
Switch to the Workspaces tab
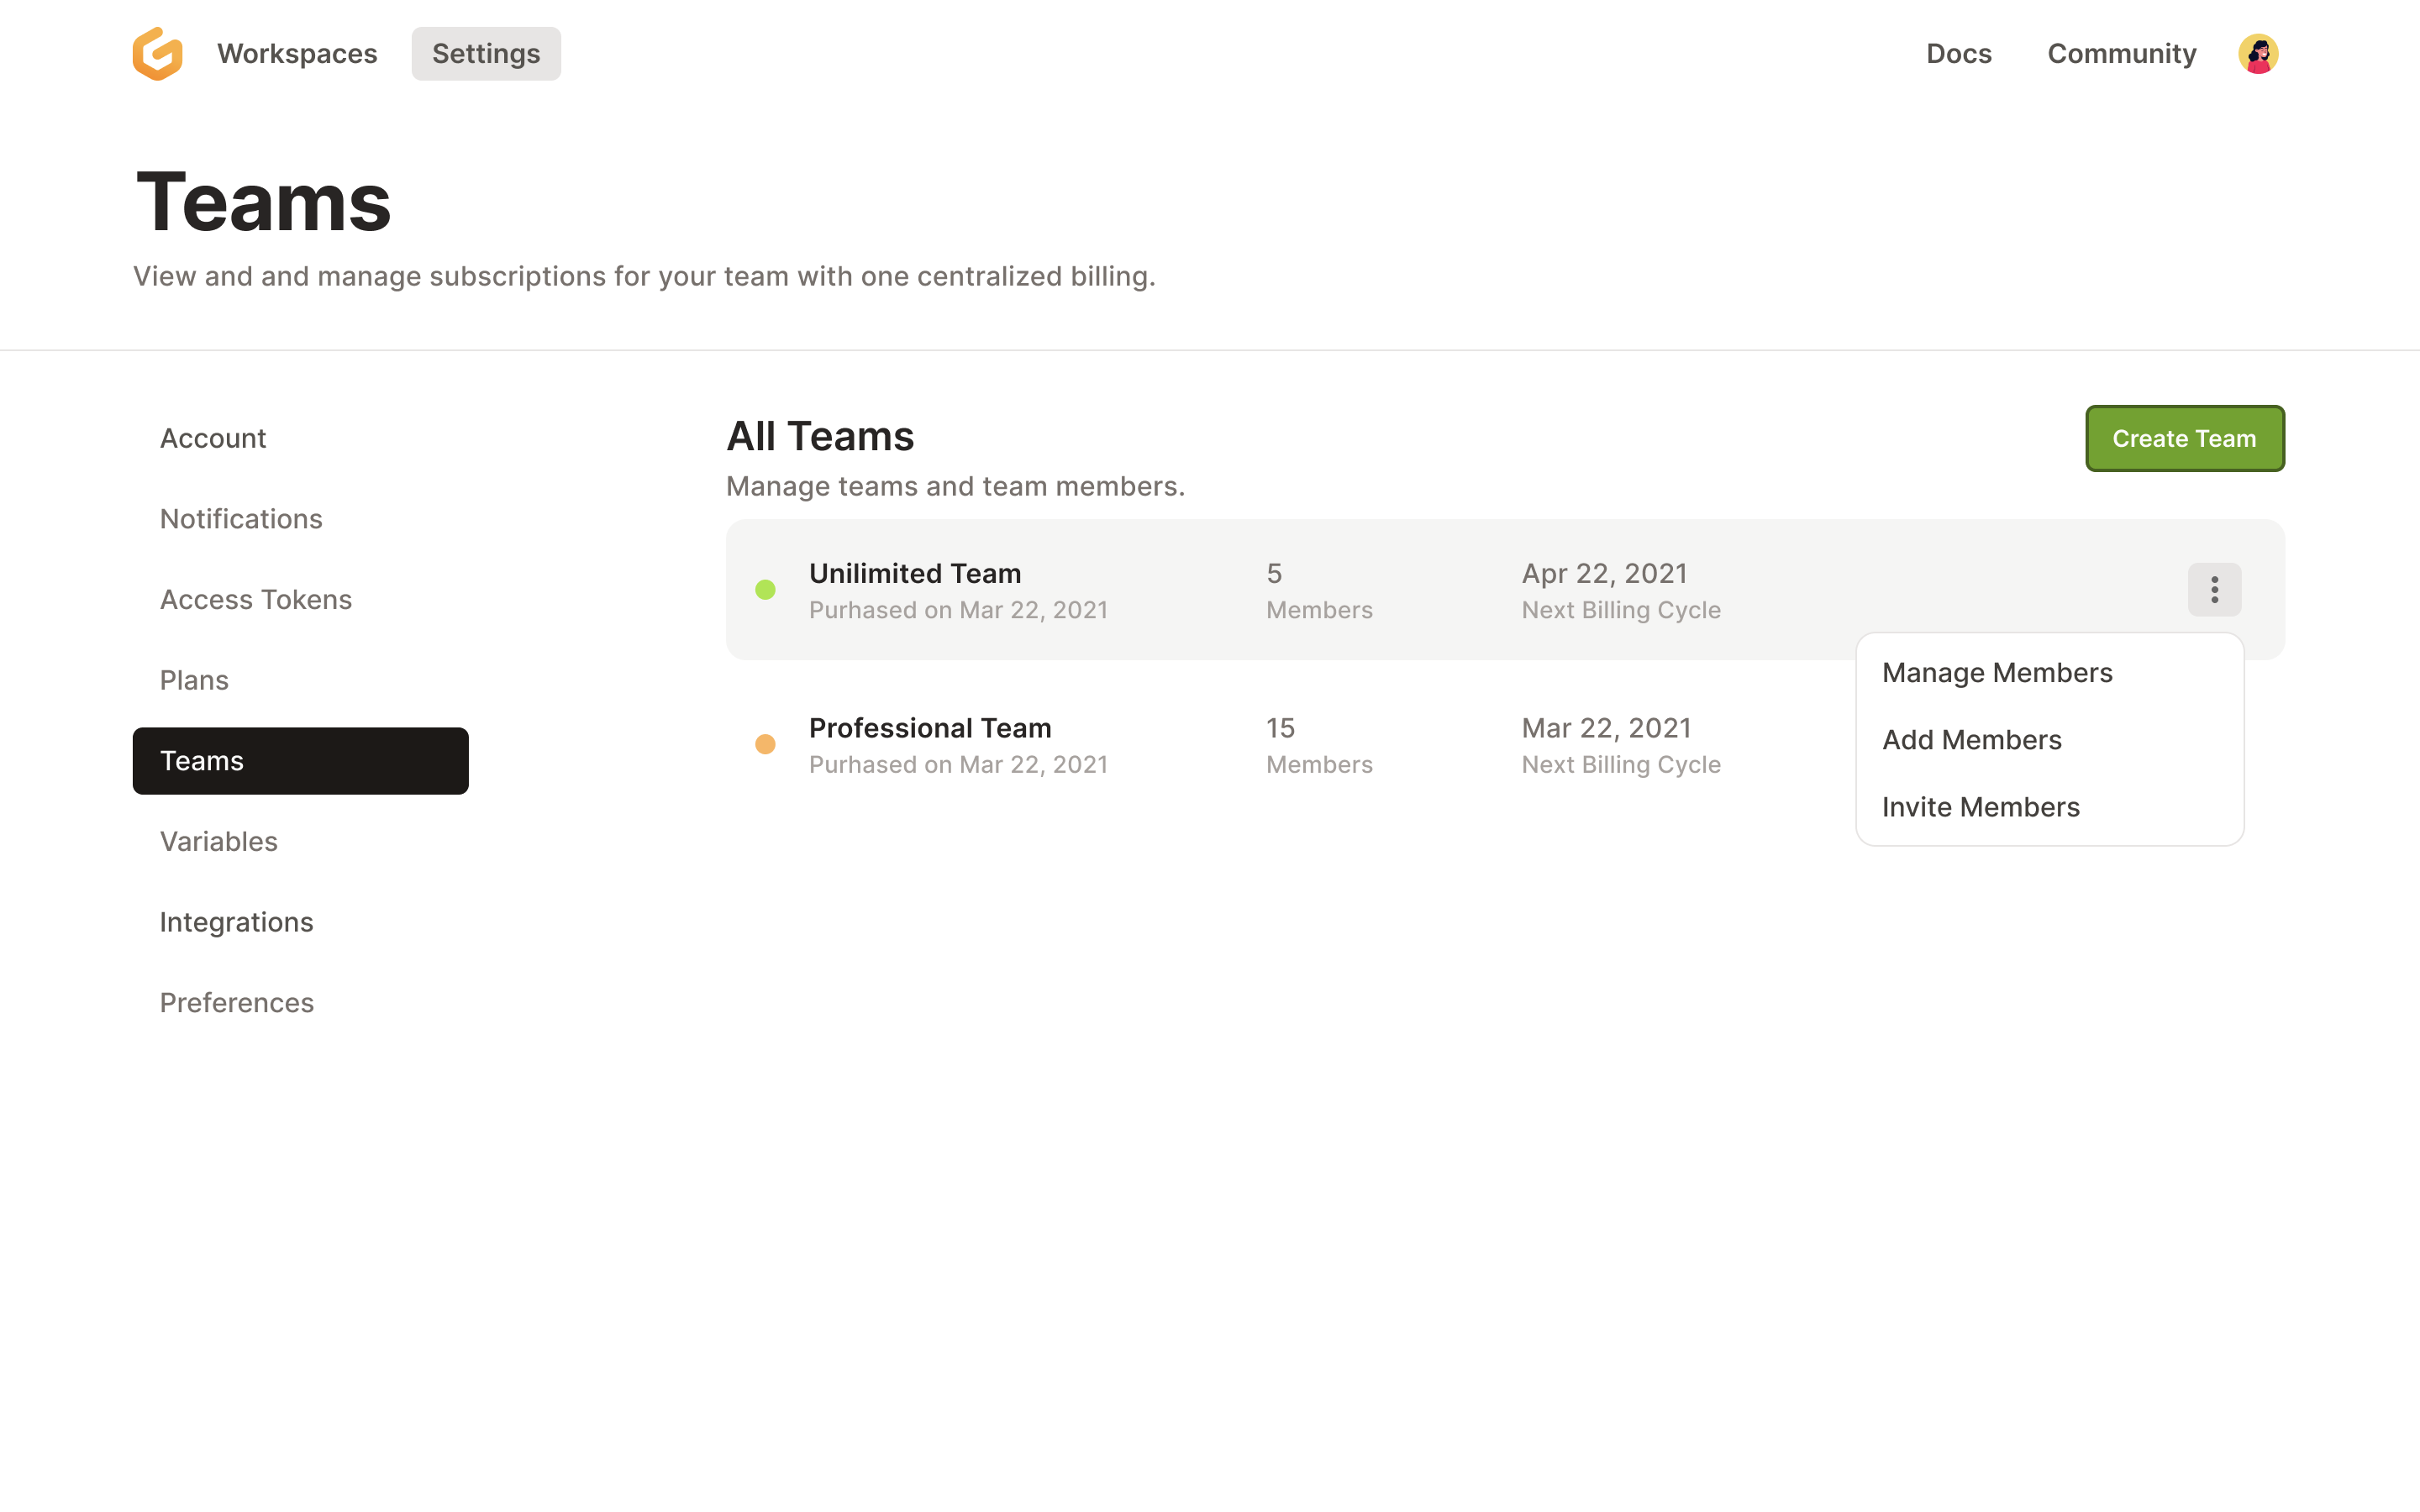297,53
